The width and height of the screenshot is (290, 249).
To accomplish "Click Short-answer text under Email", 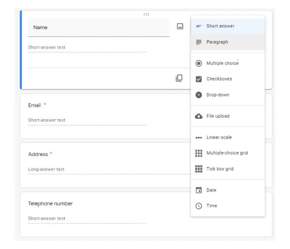I will coord(47,120).
